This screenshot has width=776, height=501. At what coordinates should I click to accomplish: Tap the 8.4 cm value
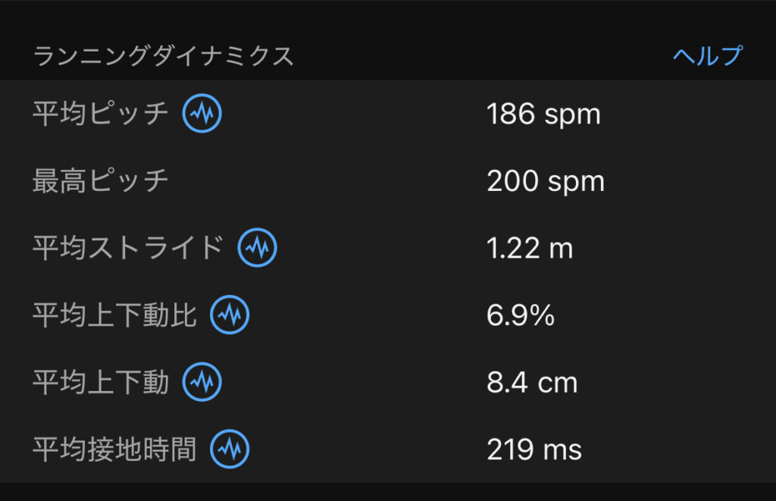pyautogui.click(x=531, y=383)
